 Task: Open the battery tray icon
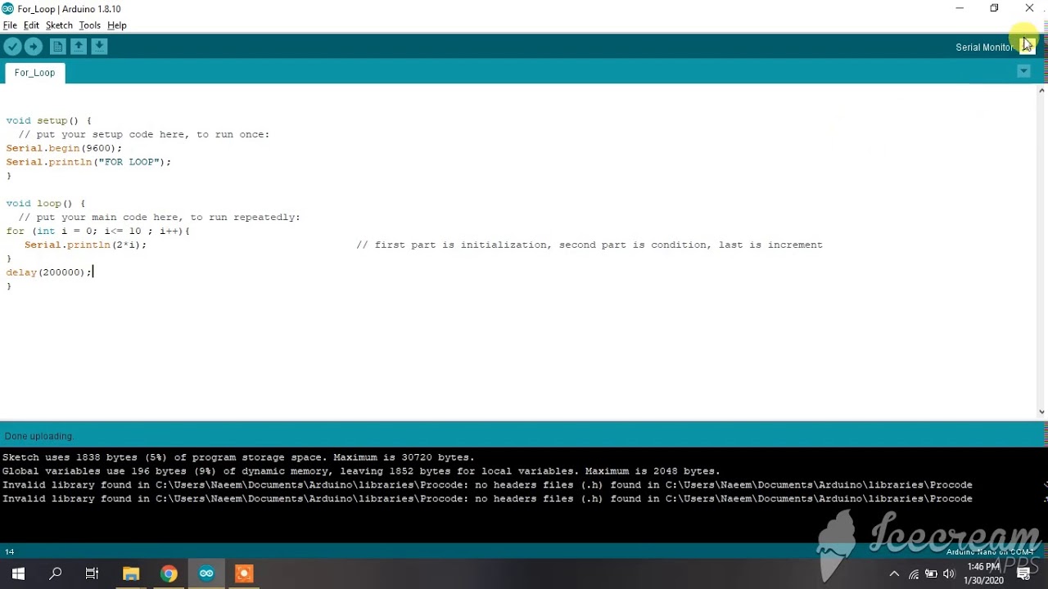(932, 574)
